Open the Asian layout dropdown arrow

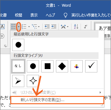68,27
